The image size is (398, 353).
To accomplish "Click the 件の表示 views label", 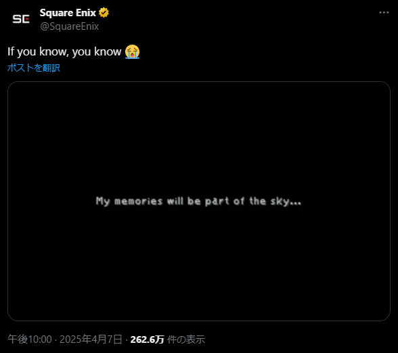I will click(x=185, y=339).
